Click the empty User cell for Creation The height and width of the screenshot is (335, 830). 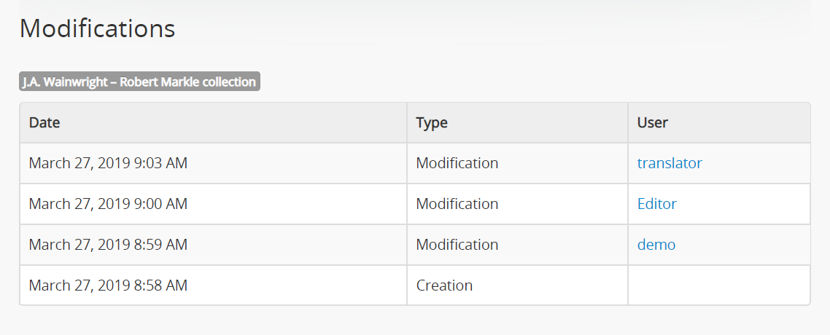[x=718, y=285]
